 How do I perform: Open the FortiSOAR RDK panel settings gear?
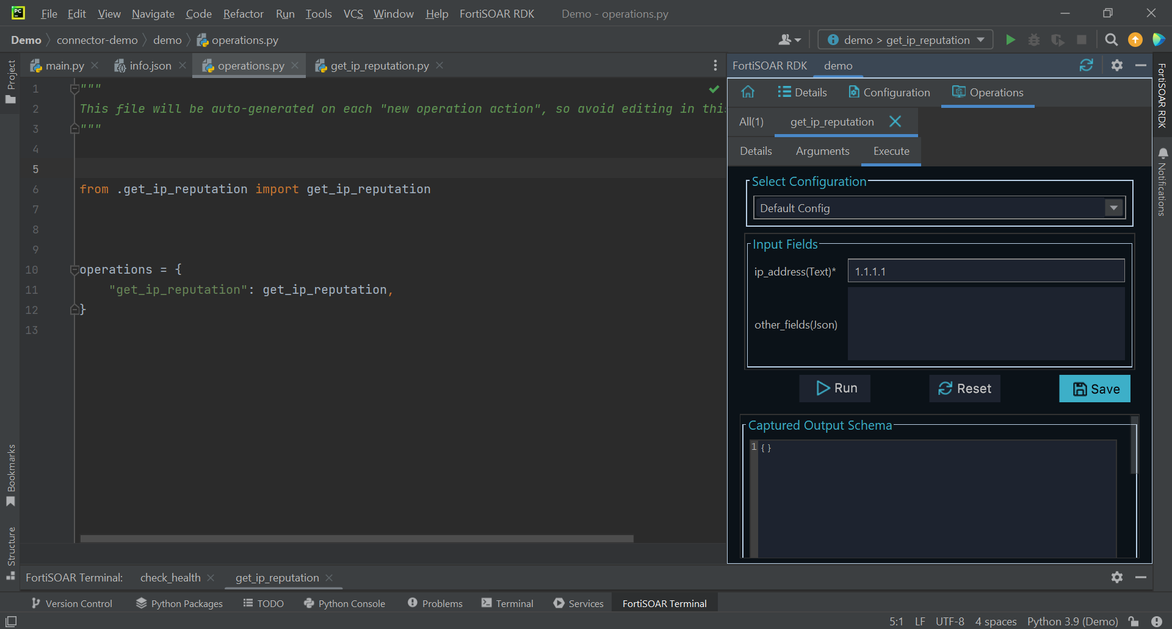click(x=1116, y=65)
